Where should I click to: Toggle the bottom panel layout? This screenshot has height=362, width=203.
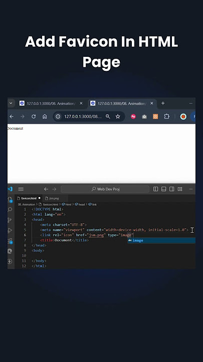pos(163,189)
